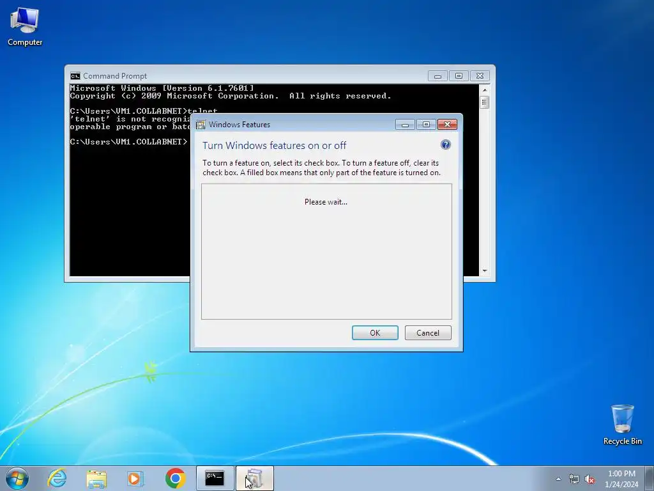Image resolution: width=654 pixels, height=491 pixels.
Task: Open the Windows Start menu
Action: [17, 478]
